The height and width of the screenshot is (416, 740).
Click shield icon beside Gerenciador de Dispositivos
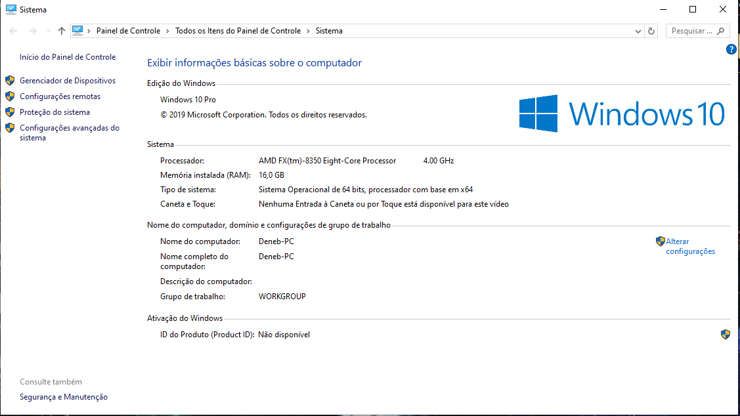pyautogui.click(x=10, y=81)
